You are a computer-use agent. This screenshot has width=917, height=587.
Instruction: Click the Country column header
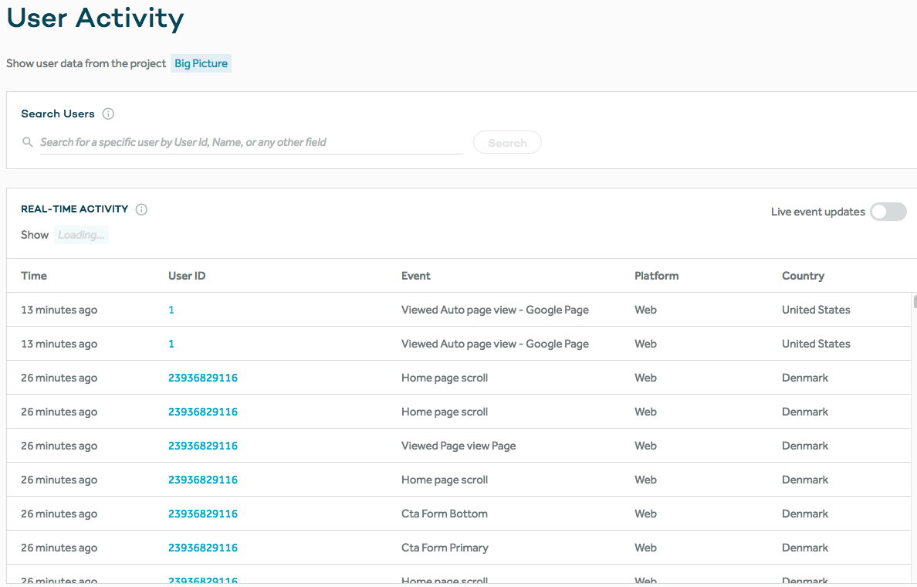pos(803,276)
